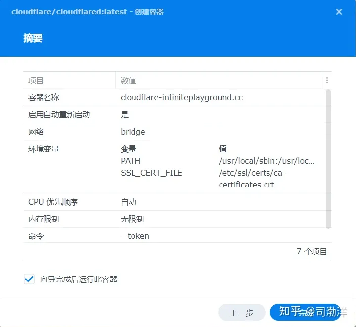Select the 环境变量 row label
The image size is (356, 327).
pos(44,149)
